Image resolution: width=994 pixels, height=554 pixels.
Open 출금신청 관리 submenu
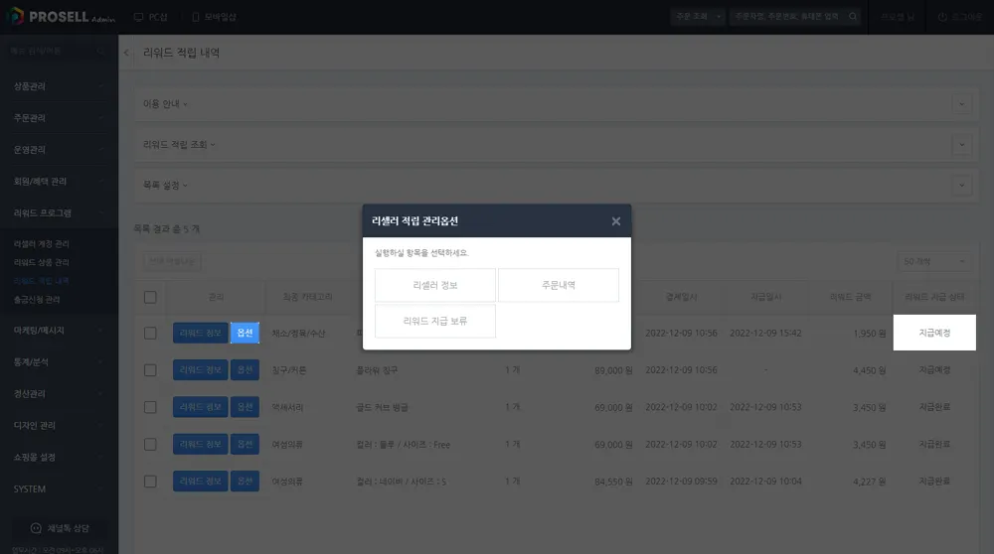pyautogui.click(x=37, y=300)
